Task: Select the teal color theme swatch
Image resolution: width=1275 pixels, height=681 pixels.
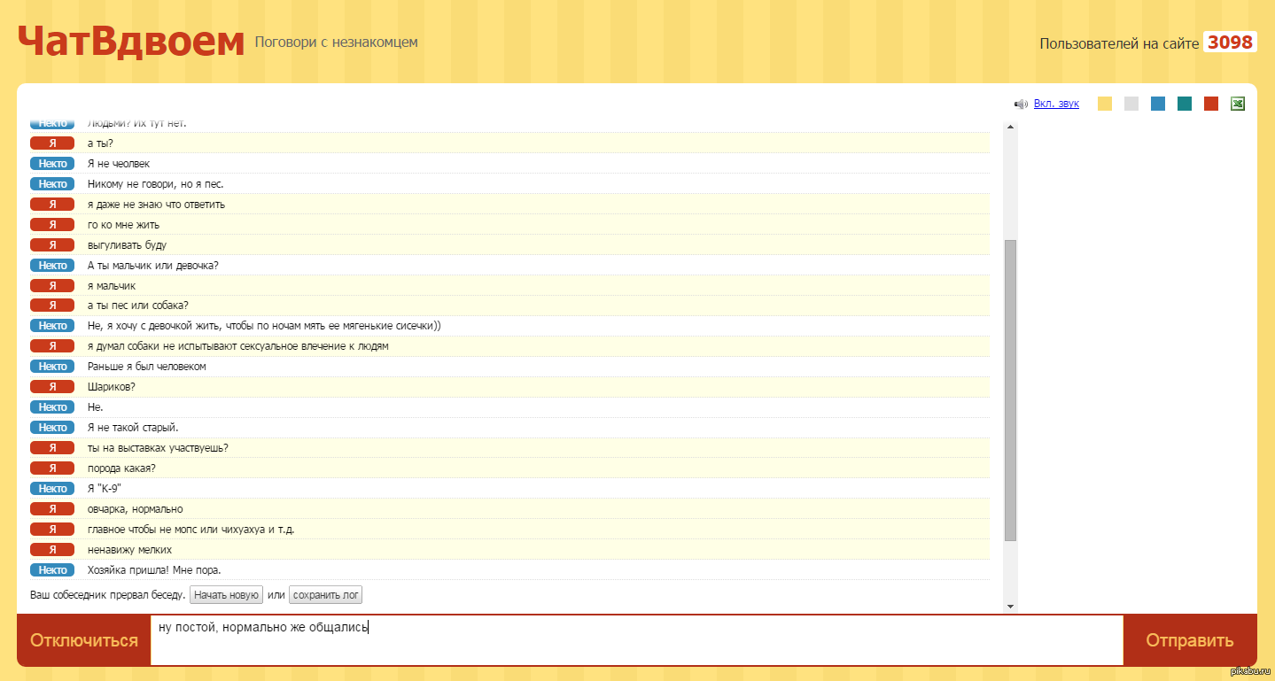Action: point(1185,104)
